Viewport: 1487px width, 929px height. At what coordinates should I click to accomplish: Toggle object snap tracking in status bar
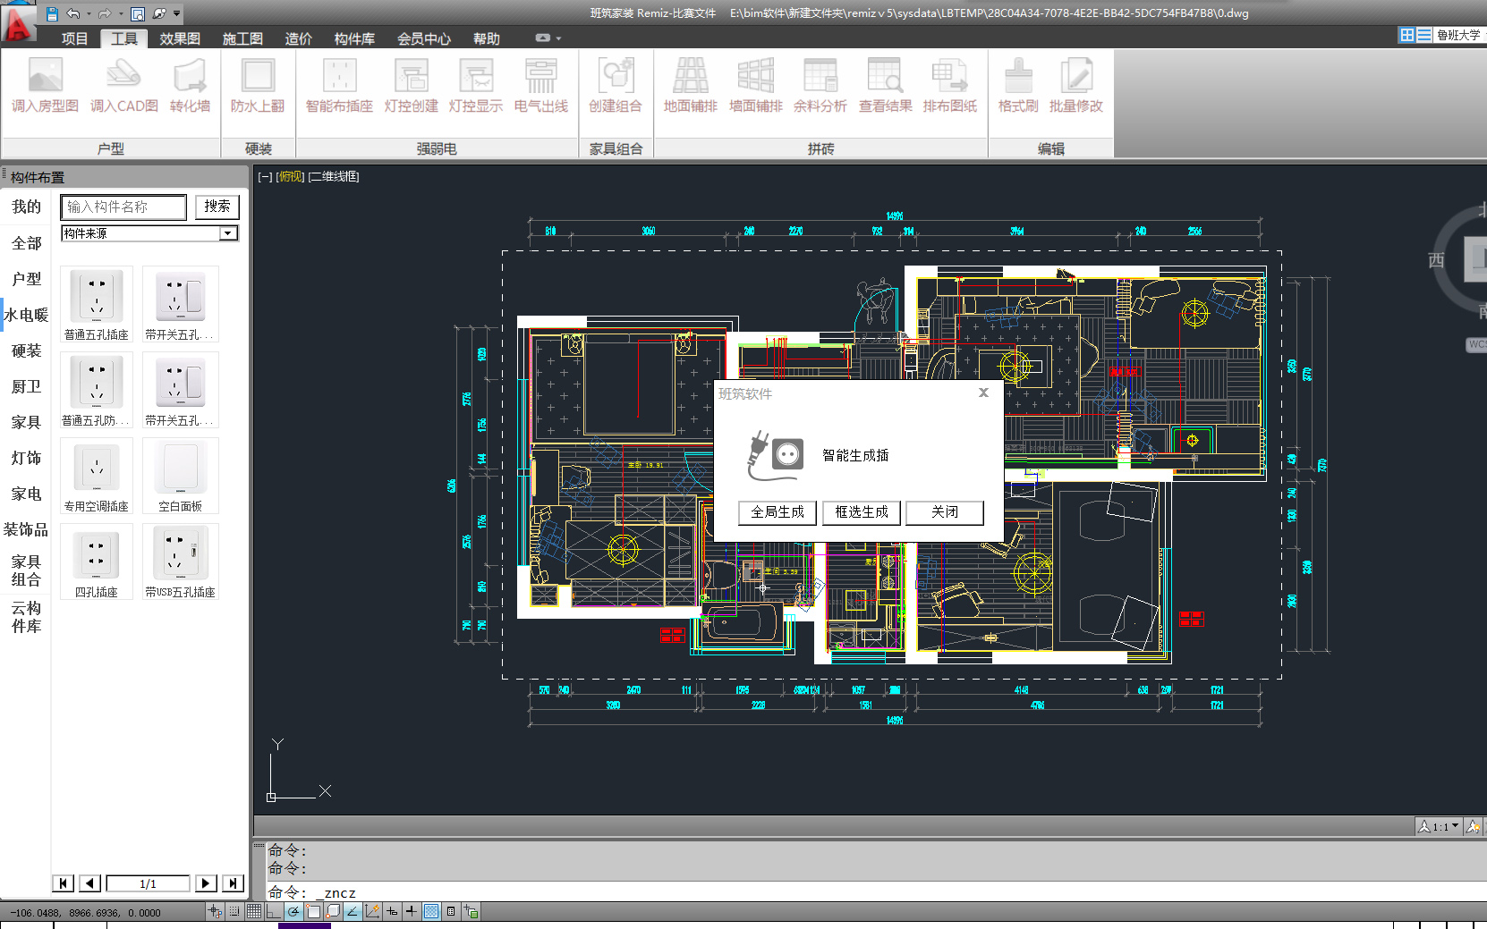[353, 911]
